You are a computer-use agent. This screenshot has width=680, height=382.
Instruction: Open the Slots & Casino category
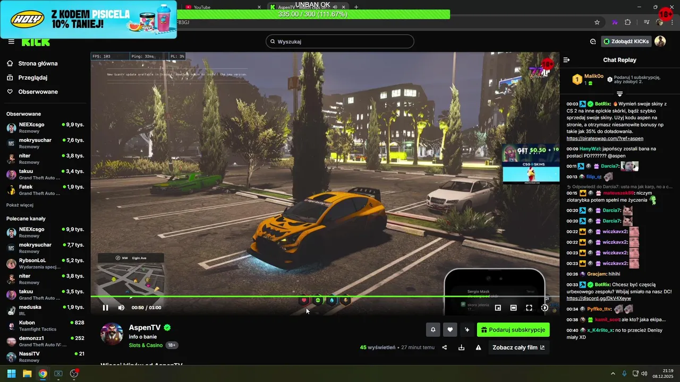tap(146, 345)
